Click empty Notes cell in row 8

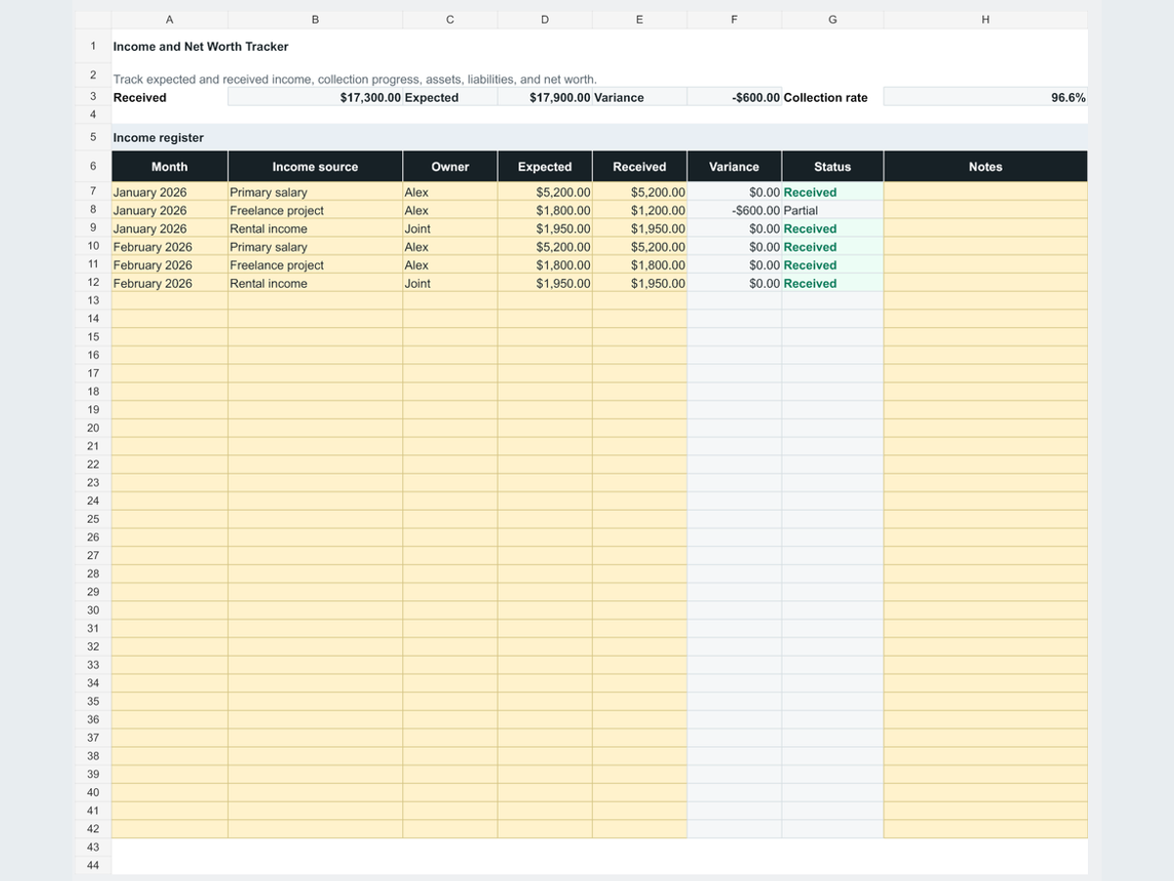coord(985,210)
